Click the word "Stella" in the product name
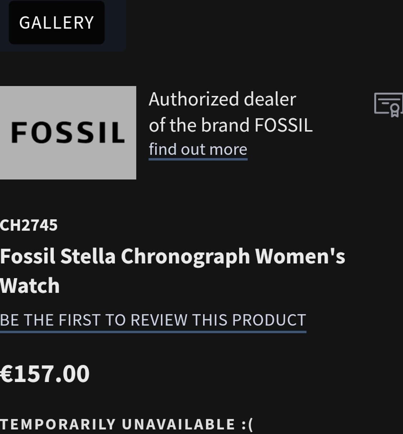Image resolution: width=403 pixels, height=434 pixels. [x=88, y=257]
